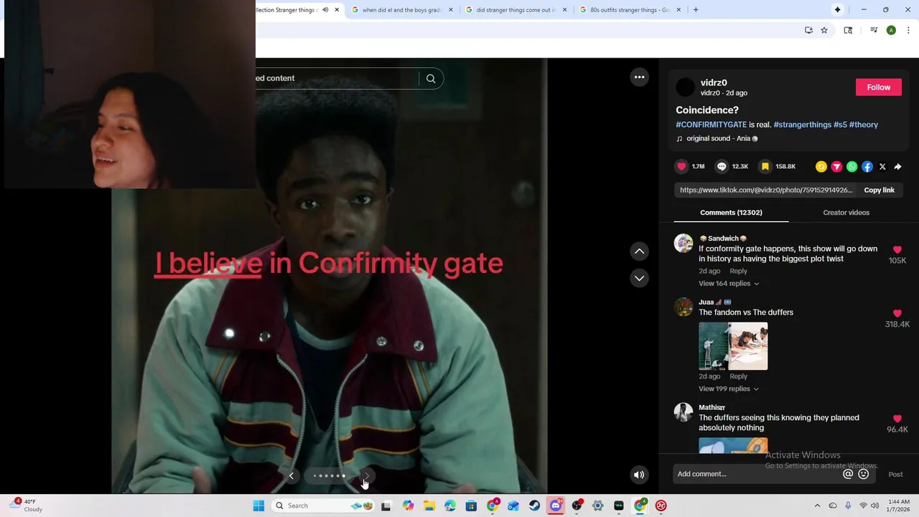This screenshot has height=517, width=919.
Task: Open the Chrome profile avatar menu
Action: click(x=891, y=30)
